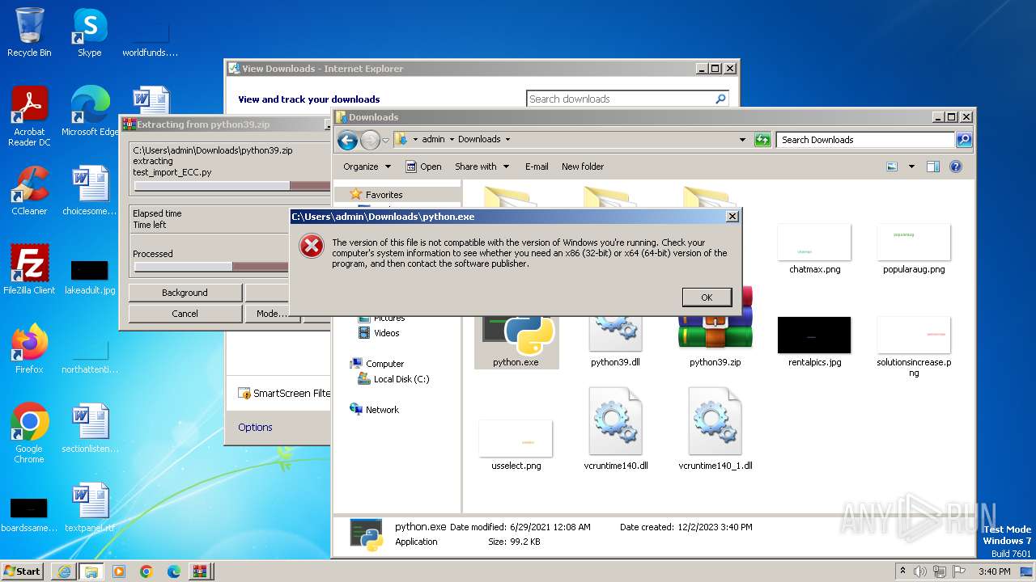Open the choicesome Word document on desktop
This screenshot has height=582, width=1036.
pos(90,191)
